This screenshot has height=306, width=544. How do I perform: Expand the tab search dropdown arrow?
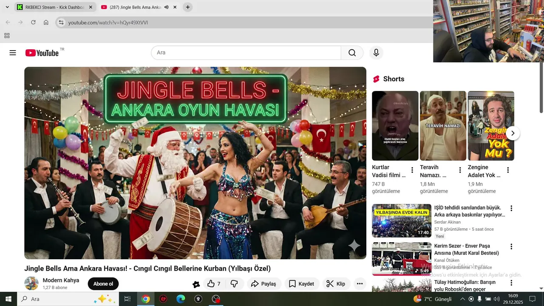7,7
